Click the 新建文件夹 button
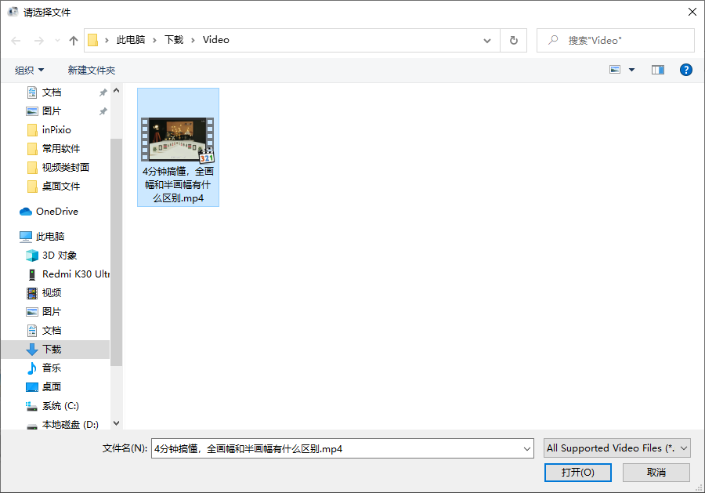This screenshot has width=705, height=493. click(92, 69)
